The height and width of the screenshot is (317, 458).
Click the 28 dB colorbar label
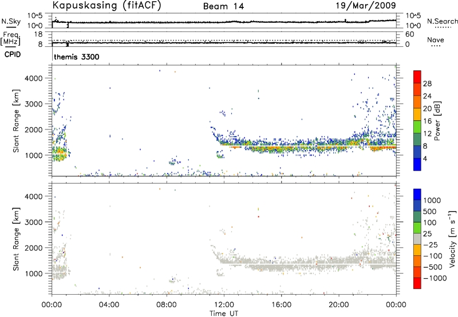[x=427, y=84]
